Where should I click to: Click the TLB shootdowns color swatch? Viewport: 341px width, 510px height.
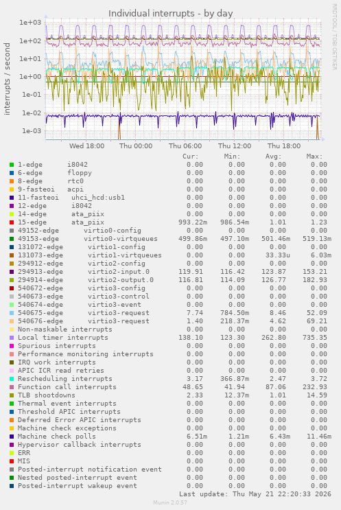(x=12, y=395)
